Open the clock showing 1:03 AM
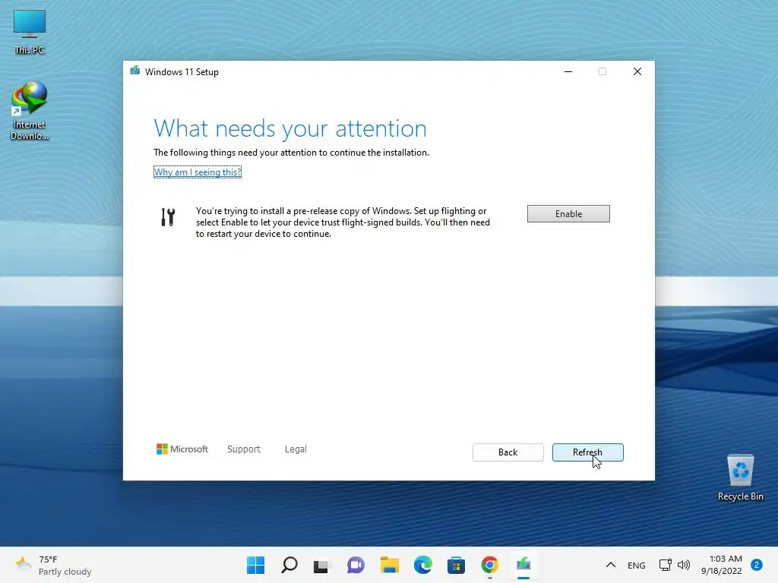This screenshot has height=583, width=778. click(722, 565)
